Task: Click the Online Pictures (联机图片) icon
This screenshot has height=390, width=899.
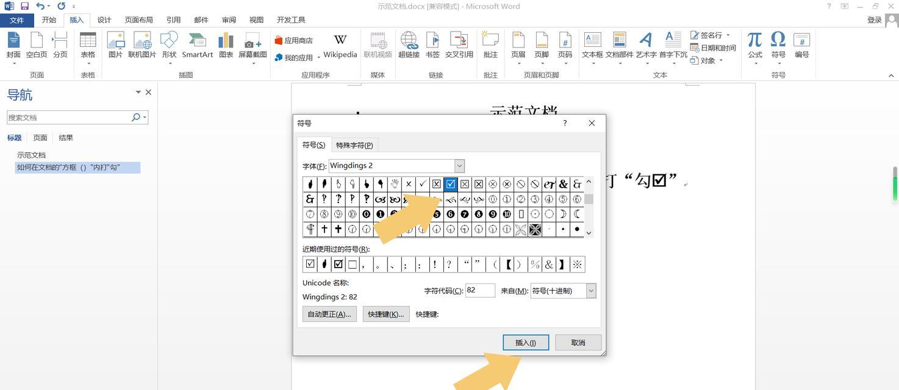Action: (142, 41)
